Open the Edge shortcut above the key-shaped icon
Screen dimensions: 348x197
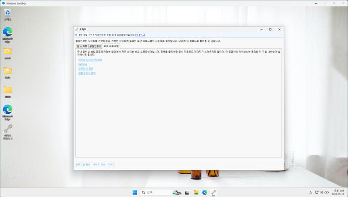[8, 112]
